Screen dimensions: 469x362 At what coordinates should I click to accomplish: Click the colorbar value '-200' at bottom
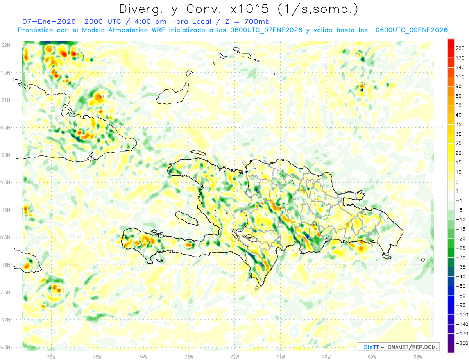point(462,343)
